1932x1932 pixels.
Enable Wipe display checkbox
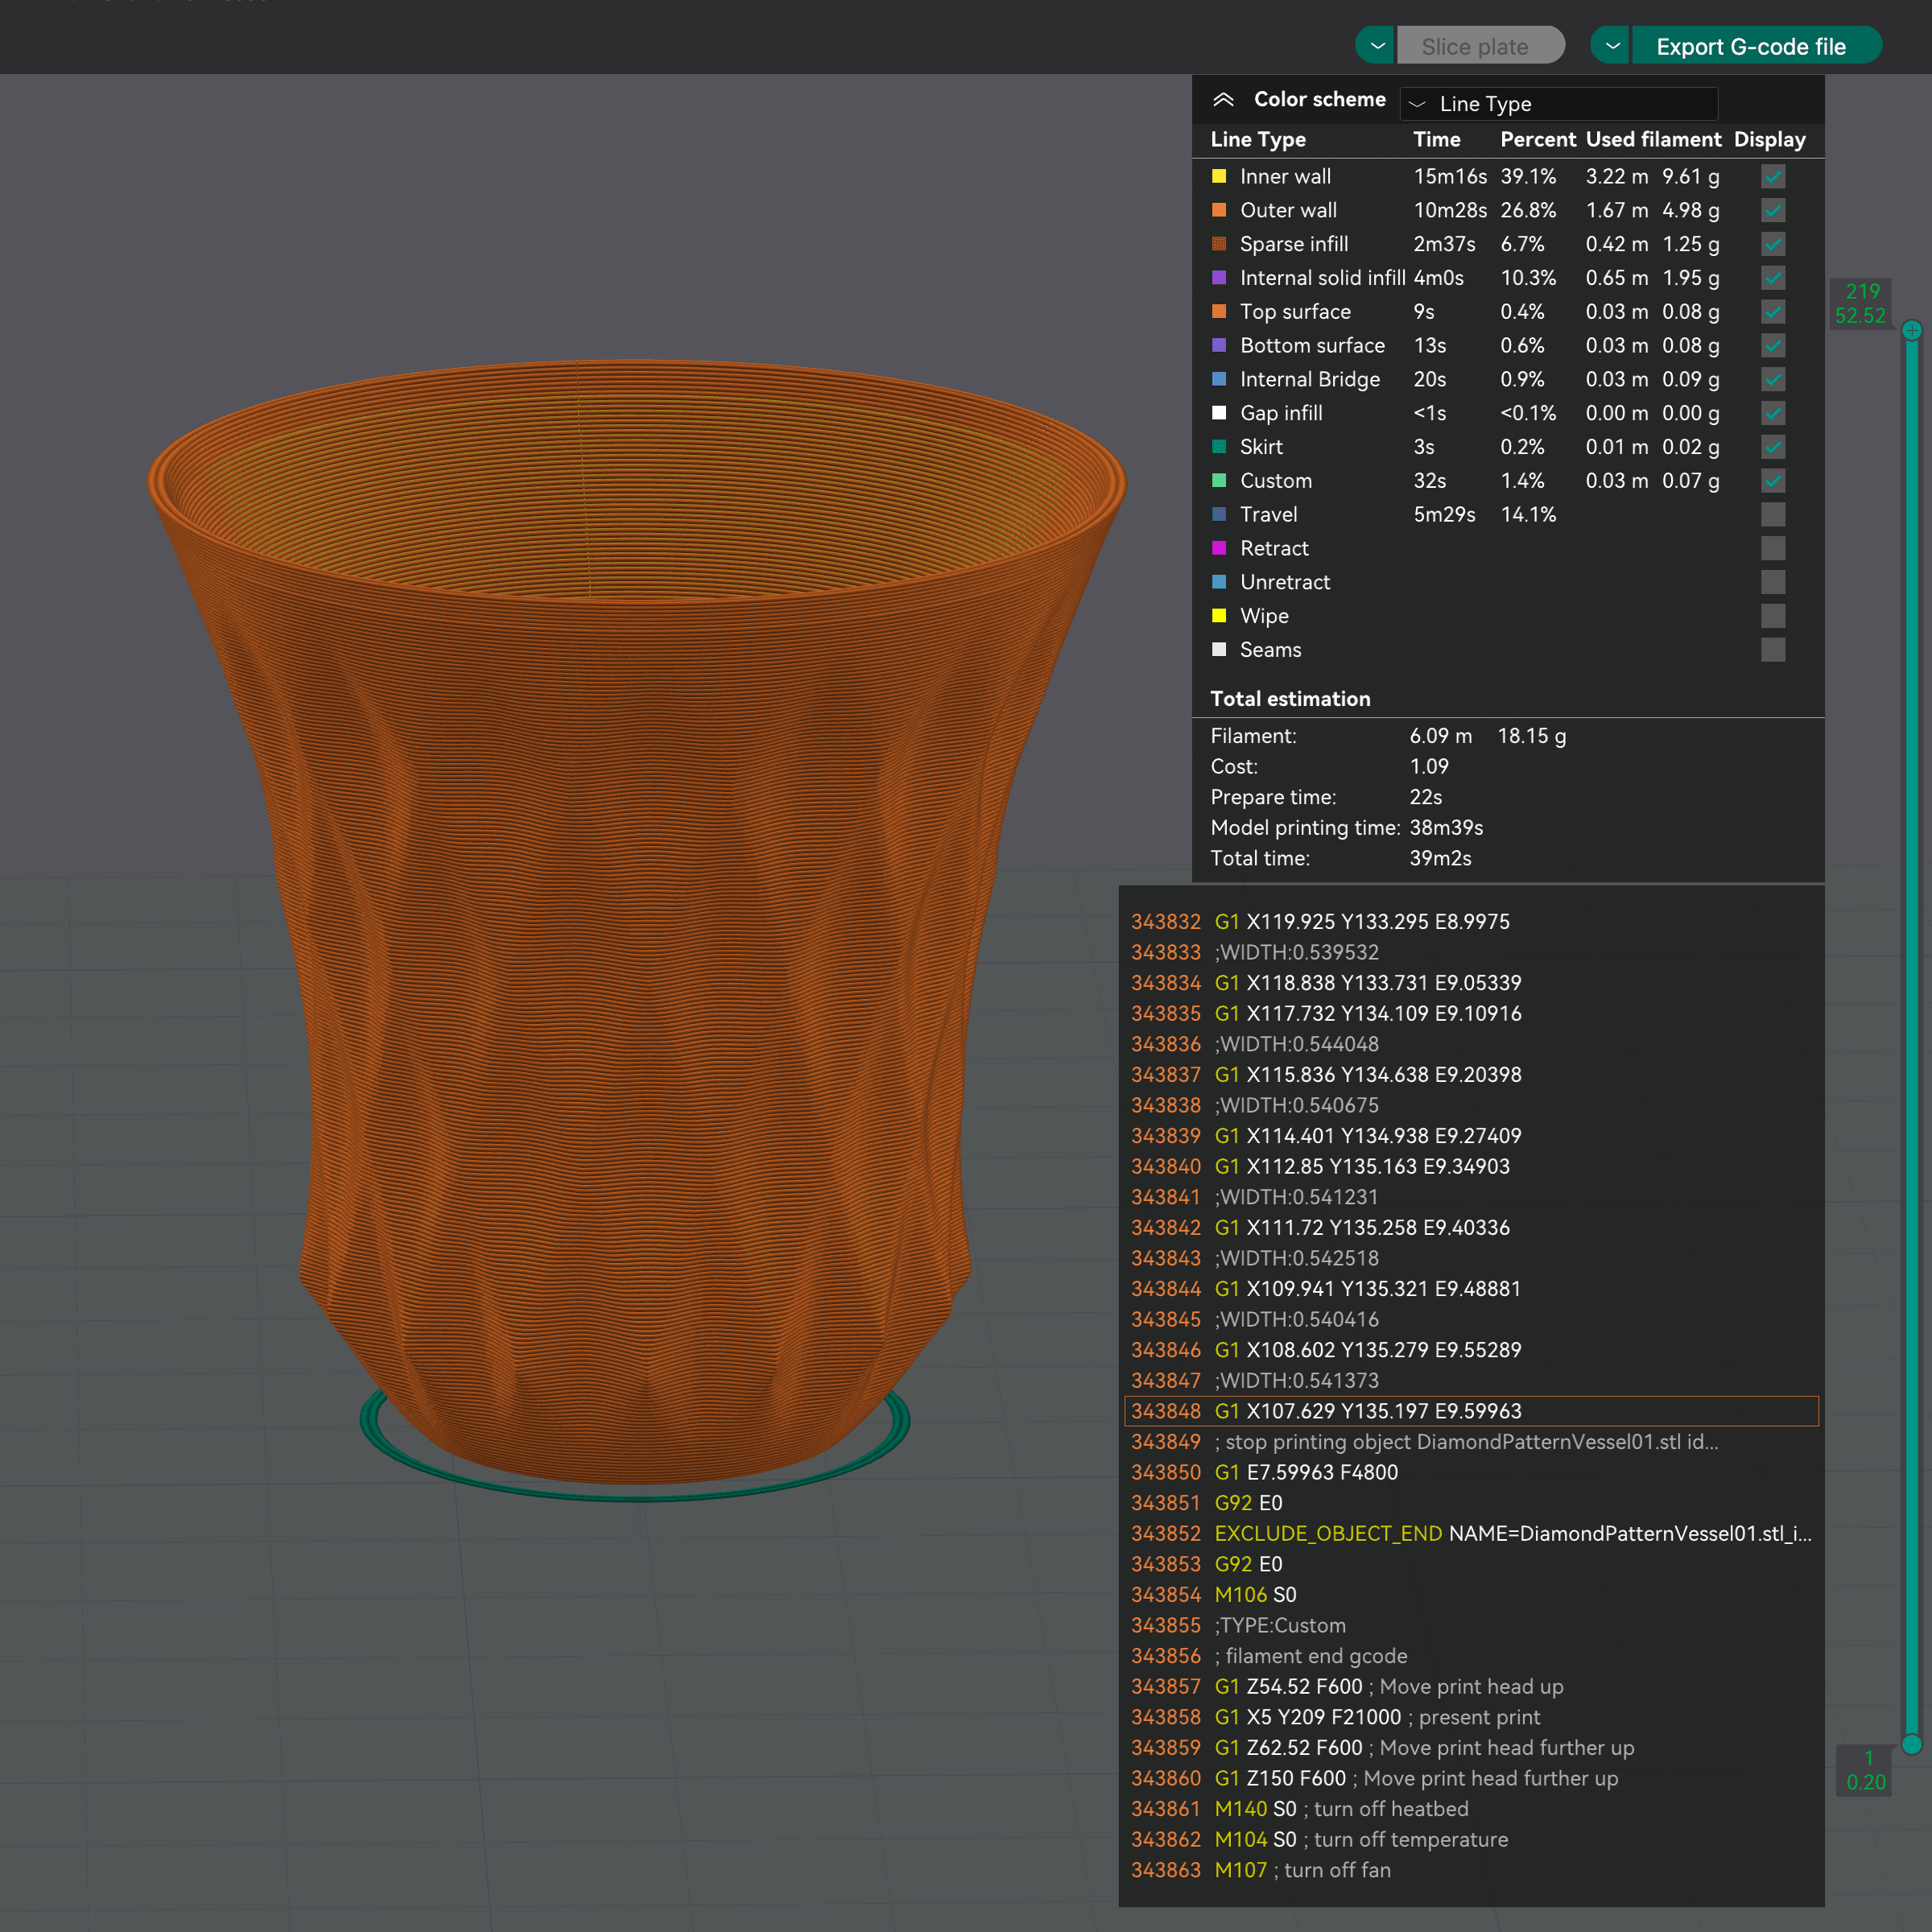[x=1772, y=616]
